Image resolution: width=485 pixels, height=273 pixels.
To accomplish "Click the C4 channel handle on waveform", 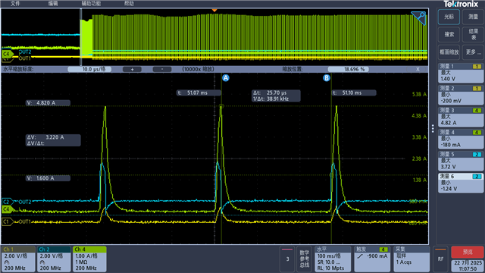I will click(7, 209).
